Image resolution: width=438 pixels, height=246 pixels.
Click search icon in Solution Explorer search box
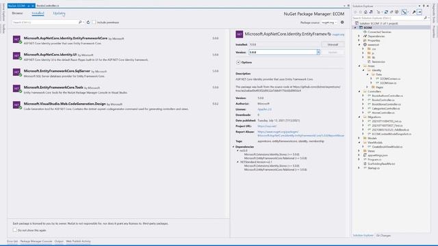[426, 18]
